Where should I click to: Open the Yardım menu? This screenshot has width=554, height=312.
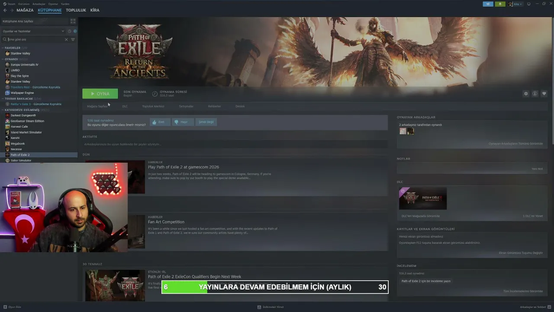point(65,4)
